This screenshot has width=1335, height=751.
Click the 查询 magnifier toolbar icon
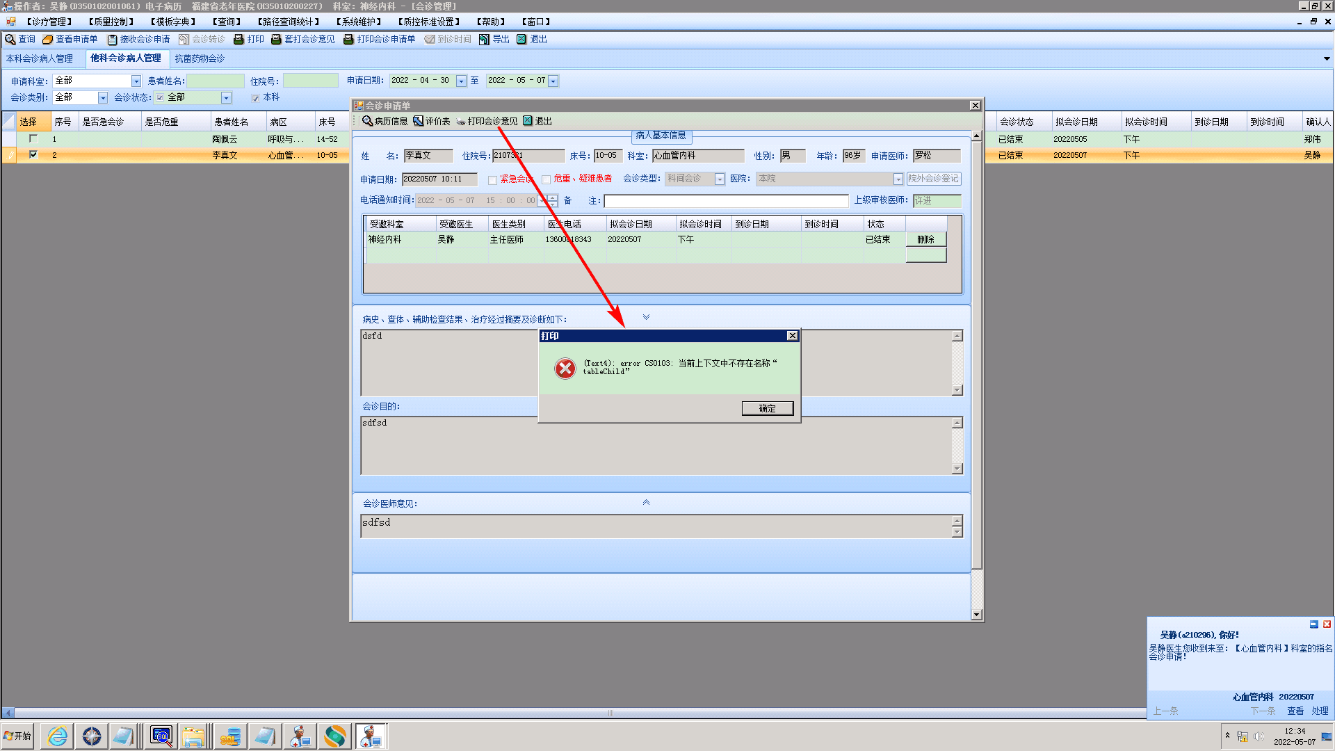pyautogui.click(x=10, y=40)
